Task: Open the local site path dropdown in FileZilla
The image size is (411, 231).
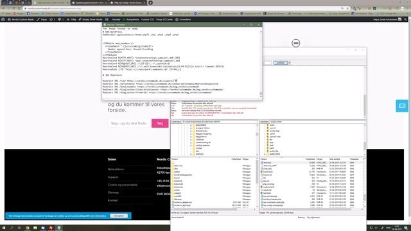Action: (257, 122)
